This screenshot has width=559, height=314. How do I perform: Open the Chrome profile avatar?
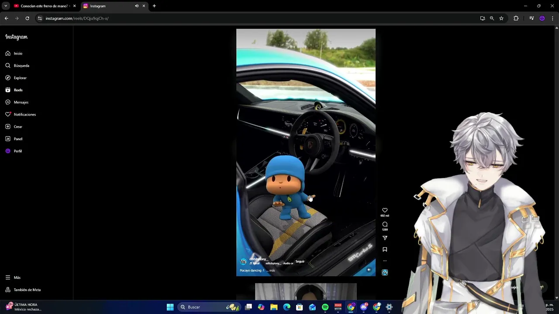point(542,18)
